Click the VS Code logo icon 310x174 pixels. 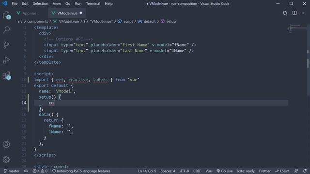coord(4,3)
